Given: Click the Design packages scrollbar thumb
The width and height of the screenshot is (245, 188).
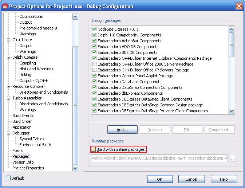Looking at the screenshot, I should click(231, 45).
